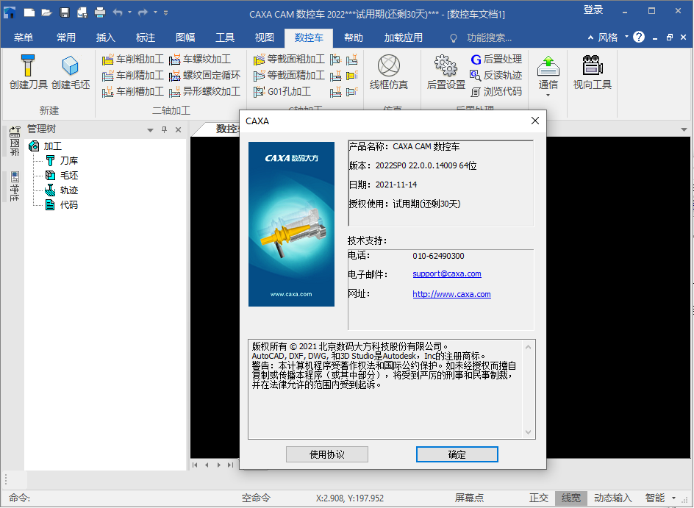Open the 菜单 menu tab
Viewport: 694px width, 508px height.
point(23,37)
